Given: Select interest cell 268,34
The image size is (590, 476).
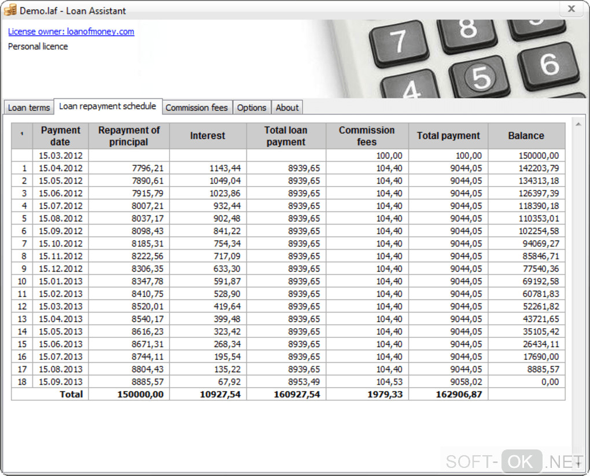Looking at the screenshot, I should tap(208, 344).
